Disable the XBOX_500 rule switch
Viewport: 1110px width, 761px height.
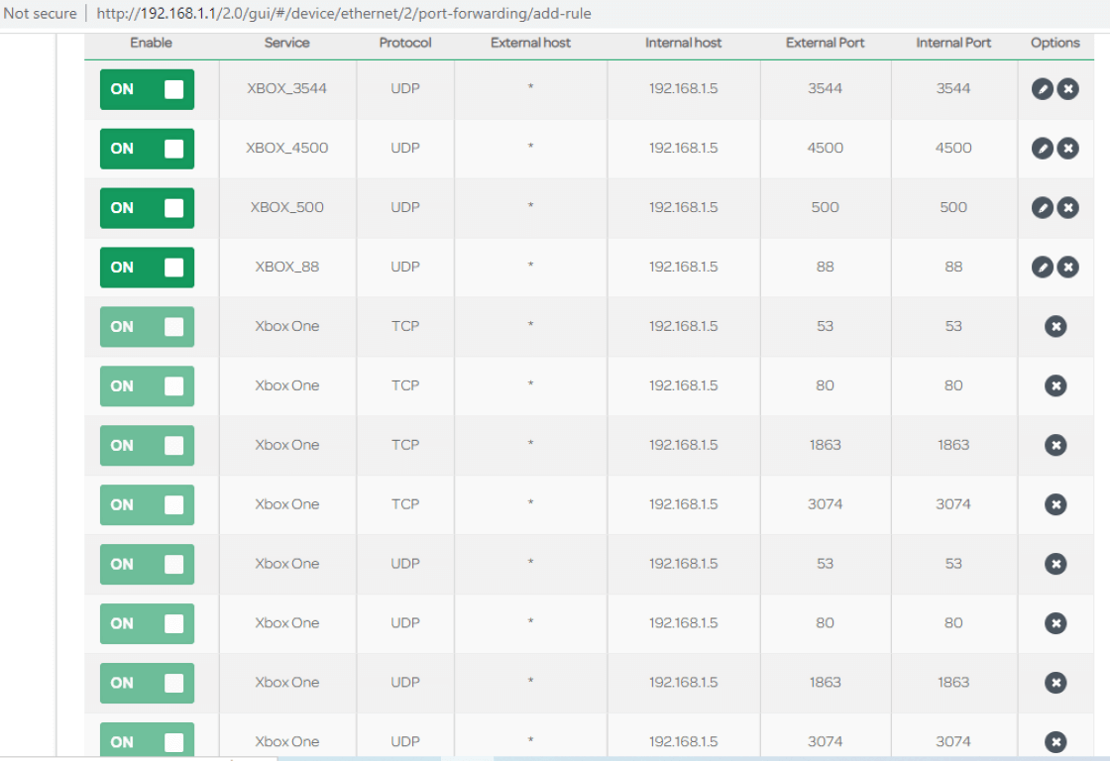pos(148,208)
